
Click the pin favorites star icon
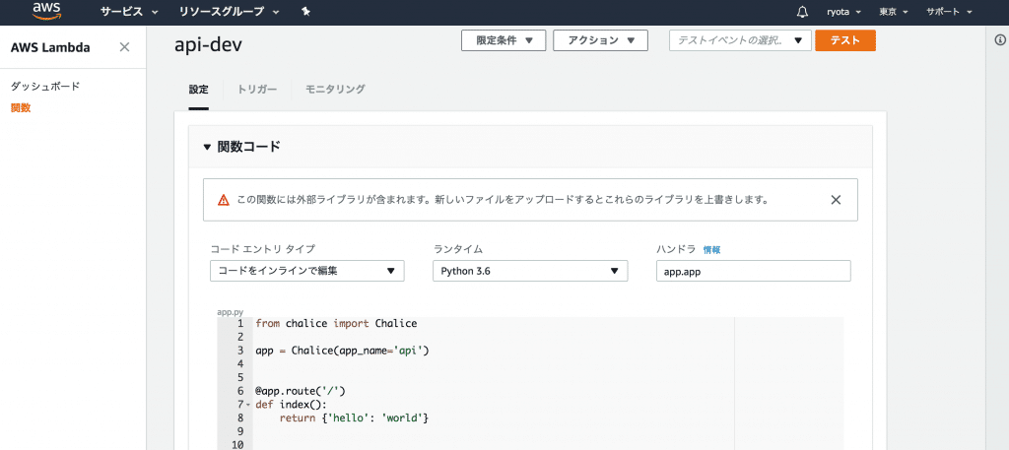pyautogui.click(x=305, y=12)
